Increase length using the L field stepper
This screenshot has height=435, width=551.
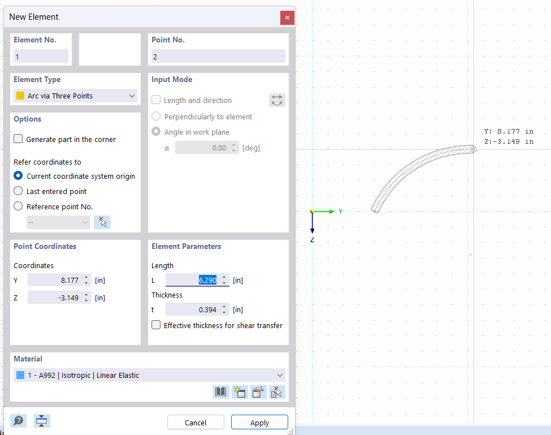(223, 277)
